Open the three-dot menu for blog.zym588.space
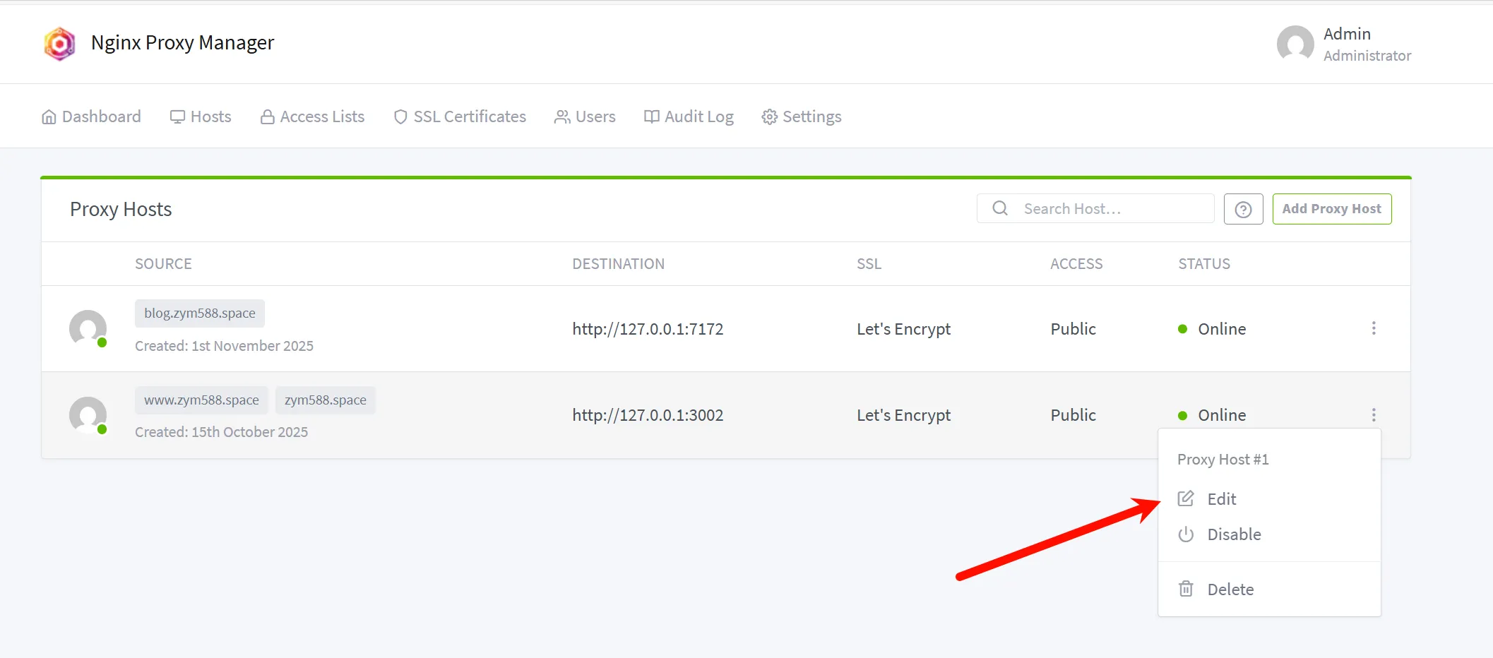Image resolution: width=1493 pixels, height=658 pixels. (1373, 328)
